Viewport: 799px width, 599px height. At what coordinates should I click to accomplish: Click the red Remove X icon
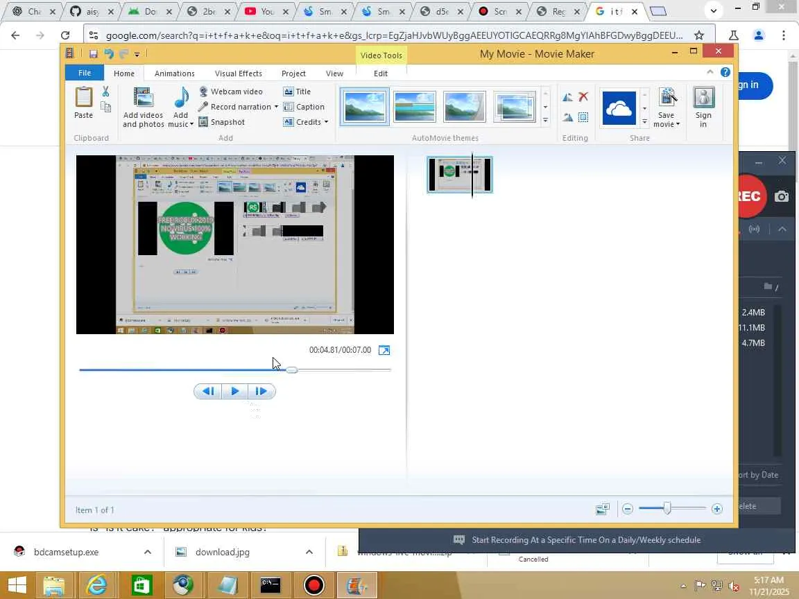(x=583, y=97)
